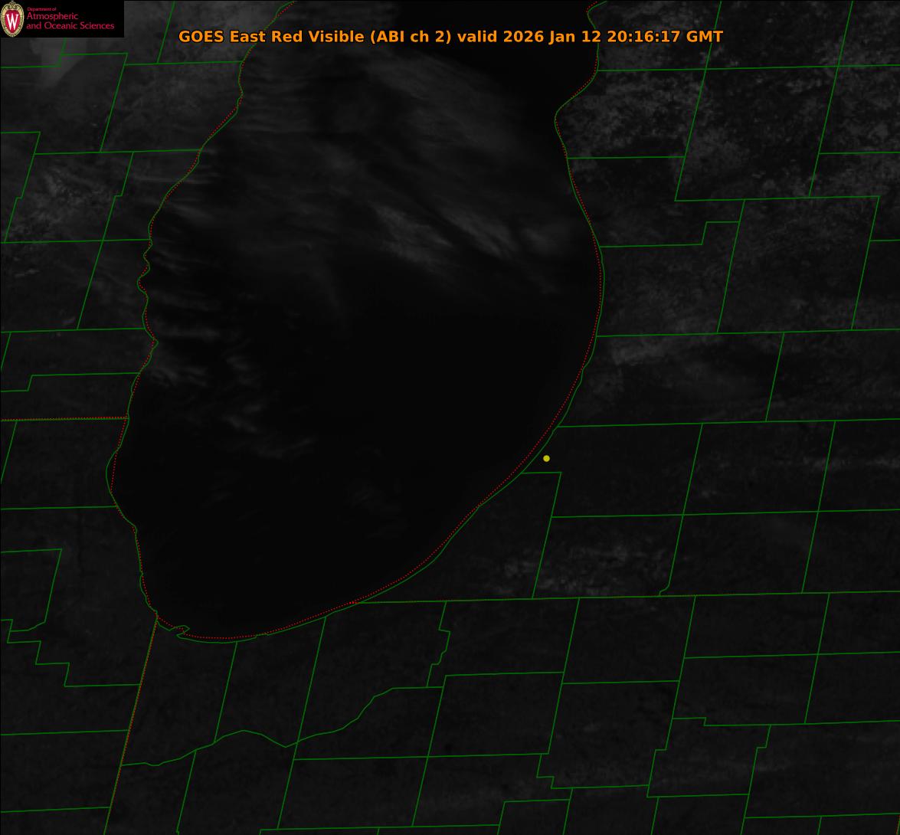The height and width of the screenshot is (835, 900).
Task: Open the Atmospheric and Oceanic Sciences link
Action: tap(70, 21)
